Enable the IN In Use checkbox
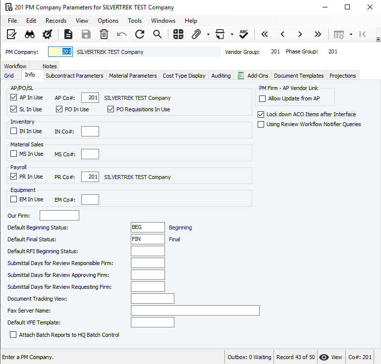 point(13,131)
